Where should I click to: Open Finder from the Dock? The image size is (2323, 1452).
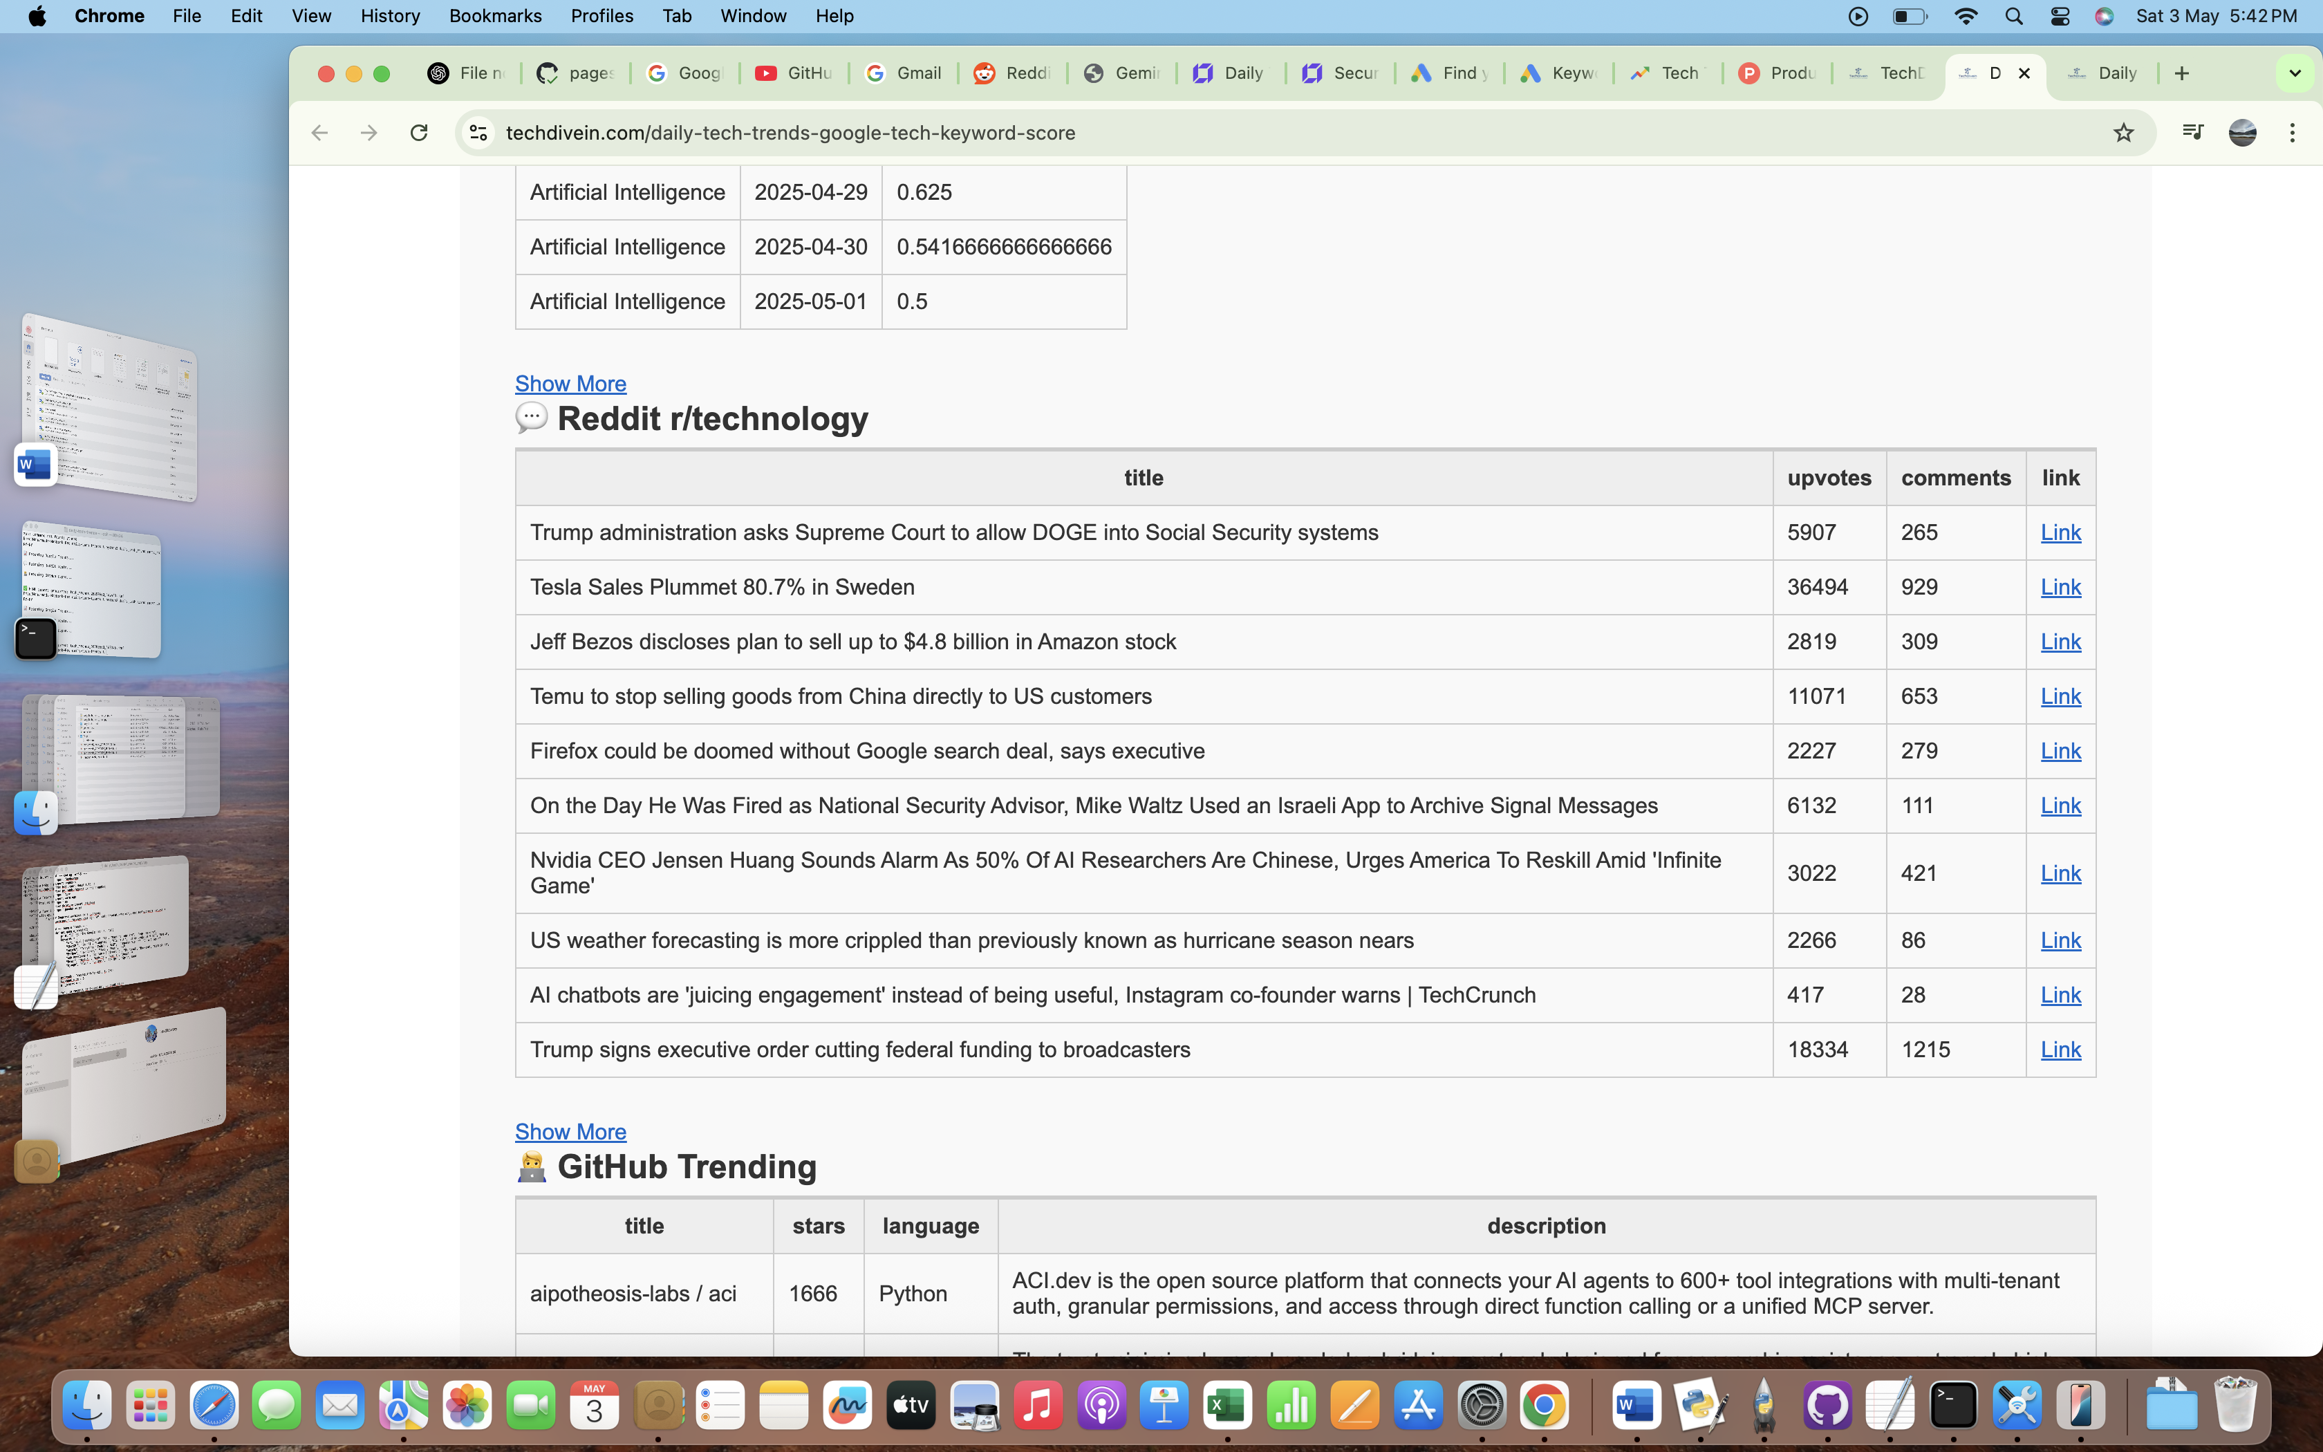pyautogui.click(x=87, y=1406)
